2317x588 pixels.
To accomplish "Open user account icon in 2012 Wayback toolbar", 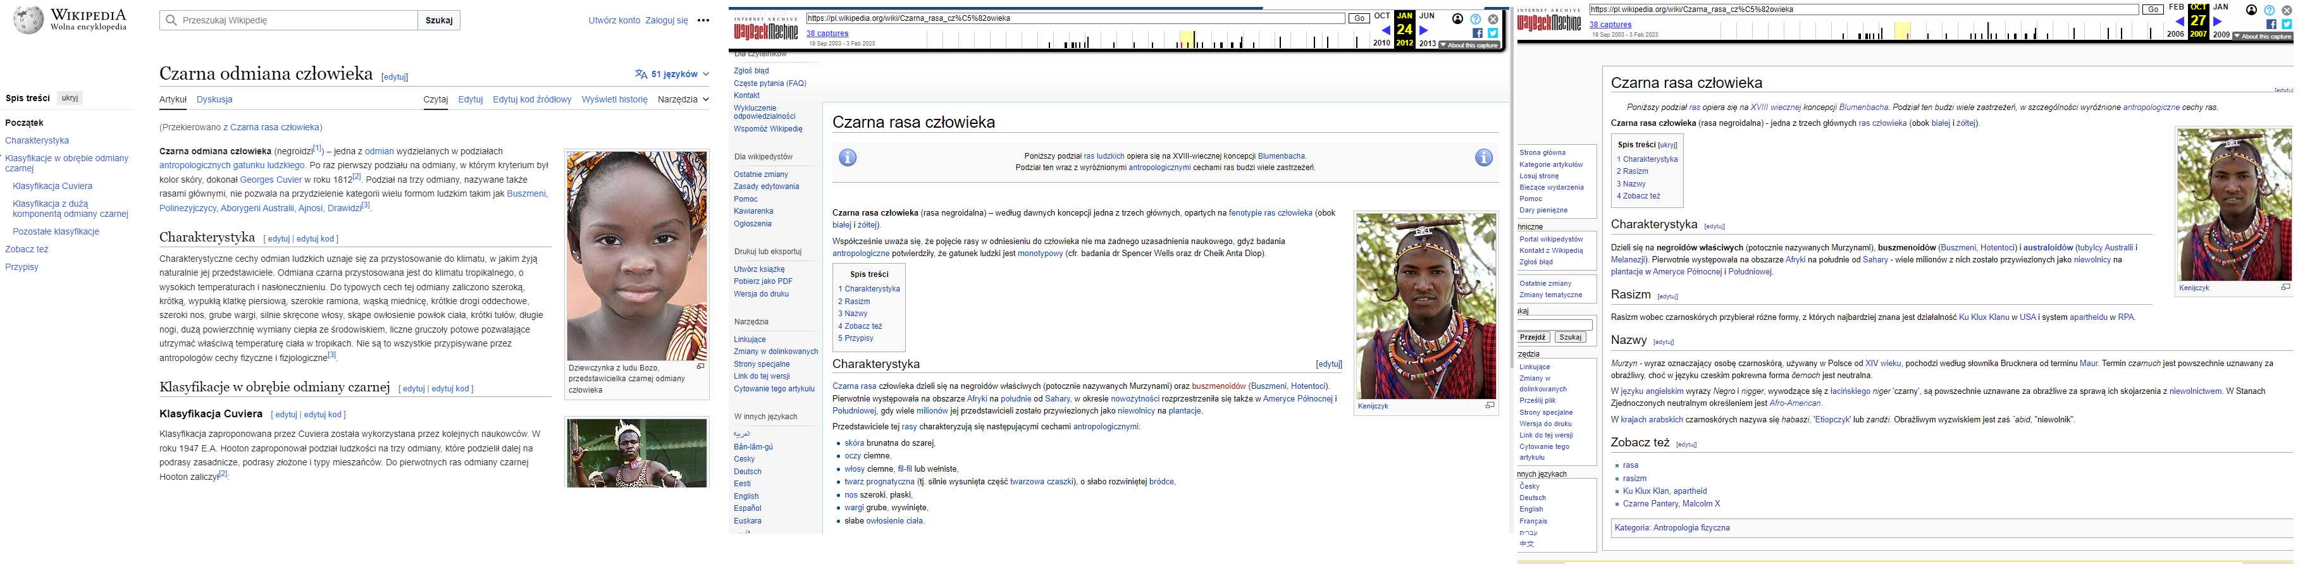I will tap(1457, 19).
